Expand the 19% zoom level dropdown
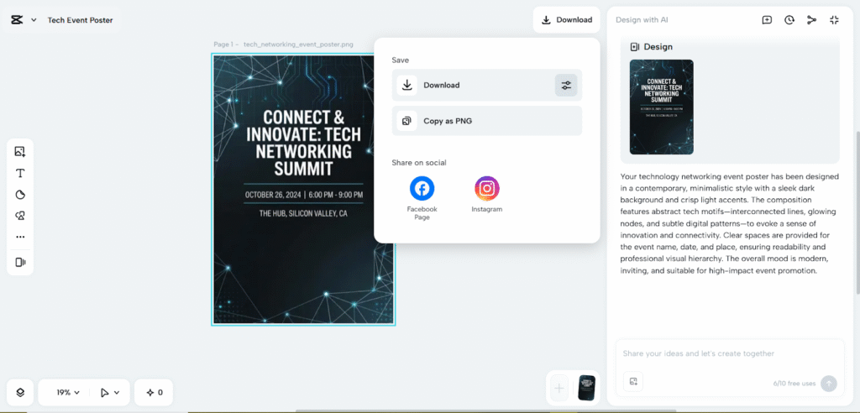Screen dimensions: 860x413 [68, 392]
